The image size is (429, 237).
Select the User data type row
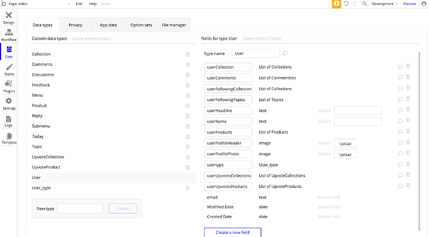point(114,177)
